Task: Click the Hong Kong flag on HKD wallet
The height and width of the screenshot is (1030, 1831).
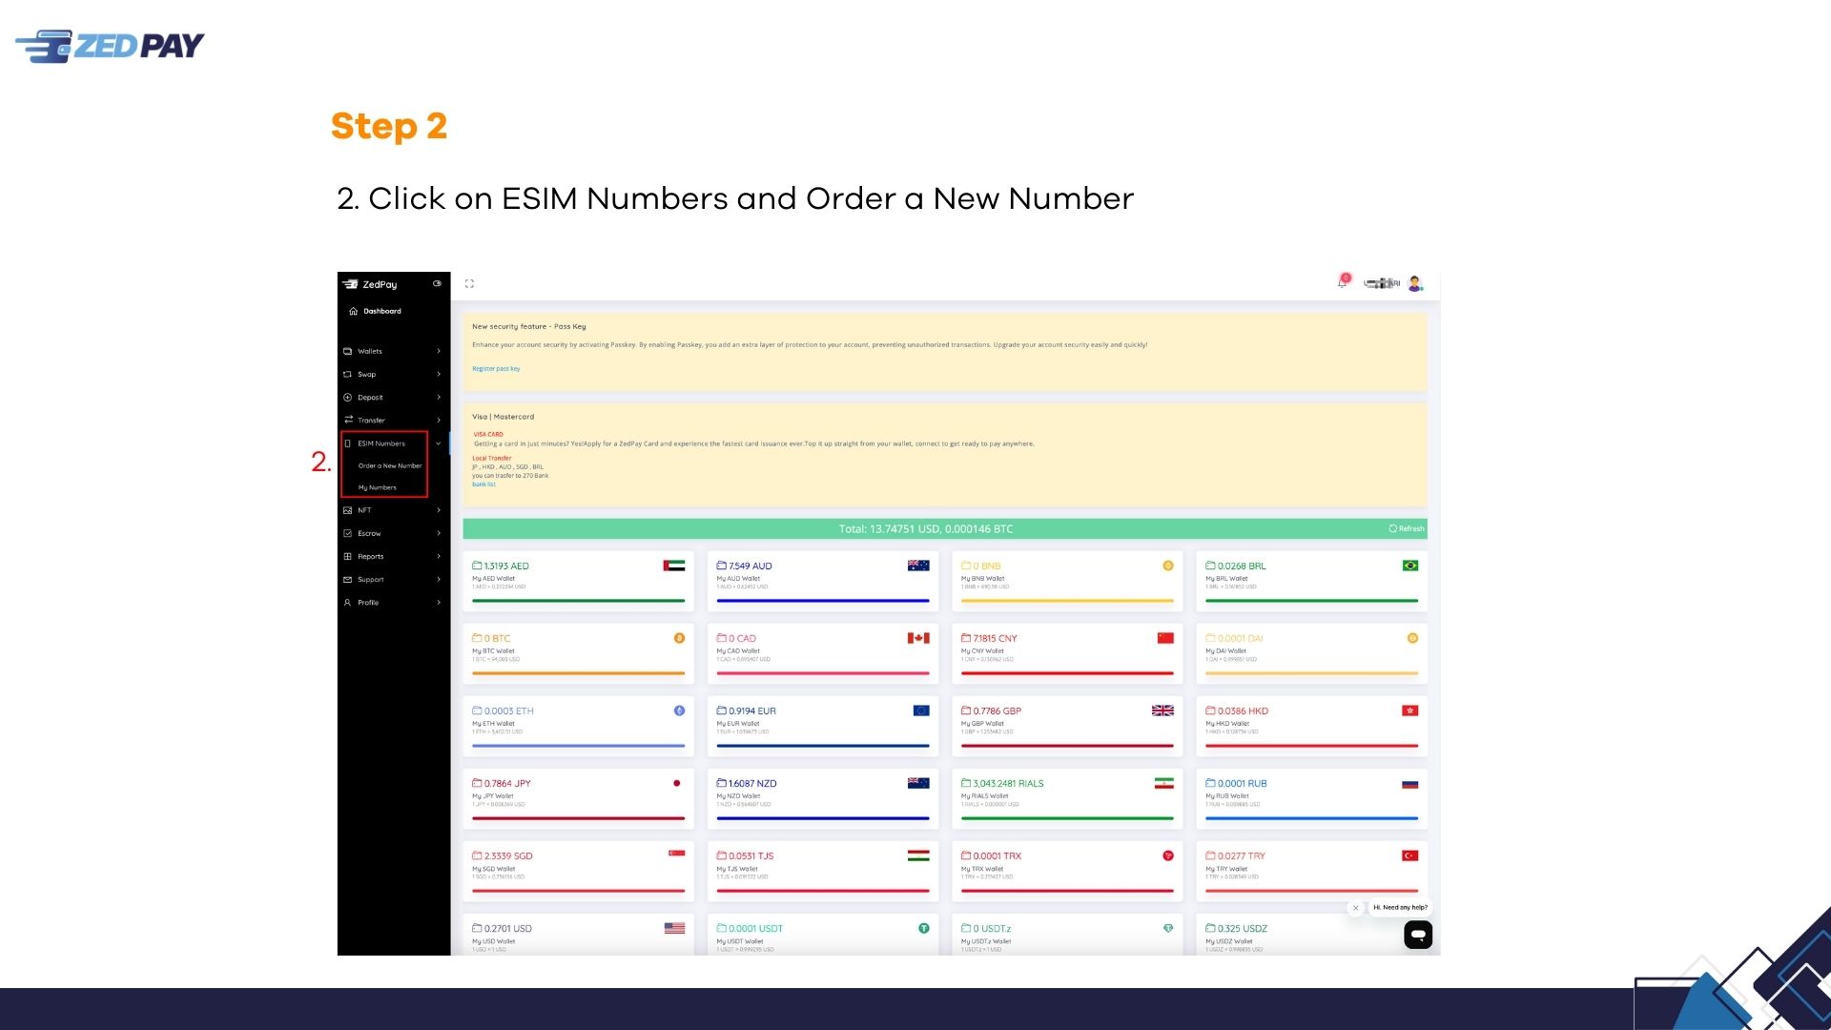Action: [x=1410, y=711]
